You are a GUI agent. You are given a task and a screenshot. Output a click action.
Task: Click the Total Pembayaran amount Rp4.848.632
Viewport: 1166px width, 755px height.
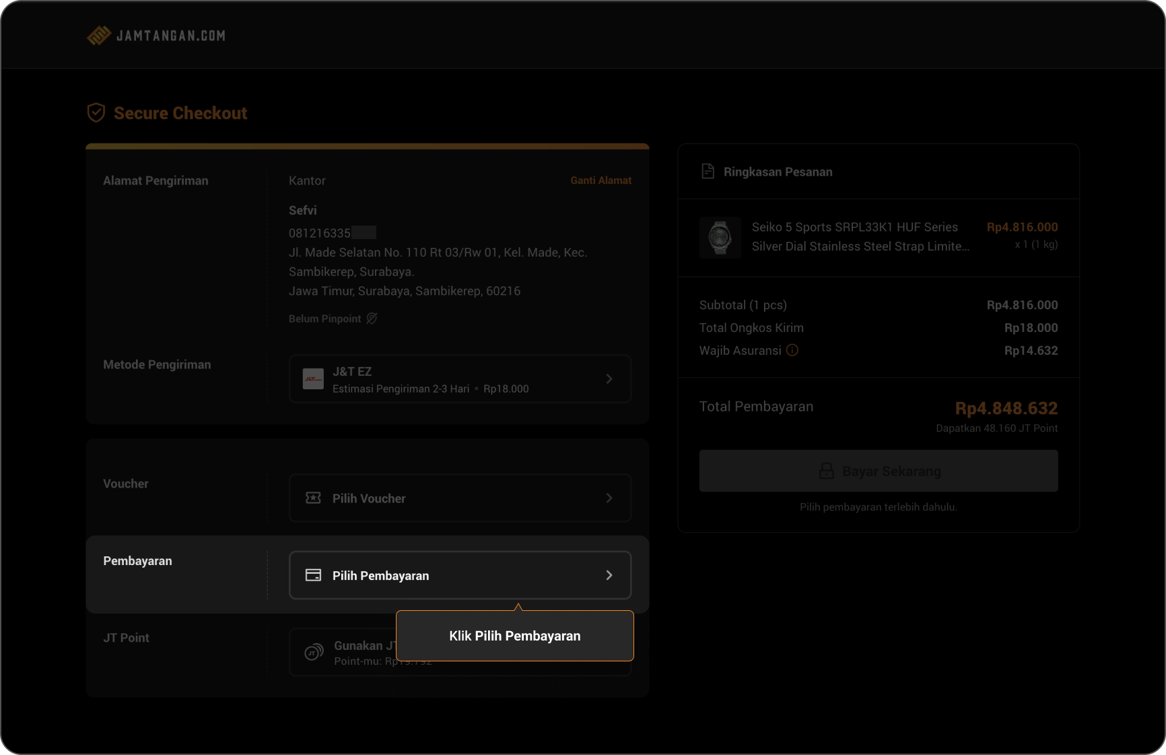(x=1006, y=408)
